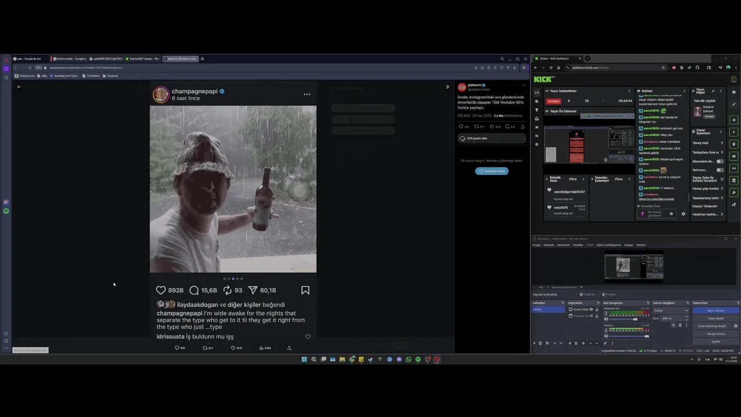Open OBS Araçlar menu
This screenshot has width=741, height=417.
pos(629,245)
